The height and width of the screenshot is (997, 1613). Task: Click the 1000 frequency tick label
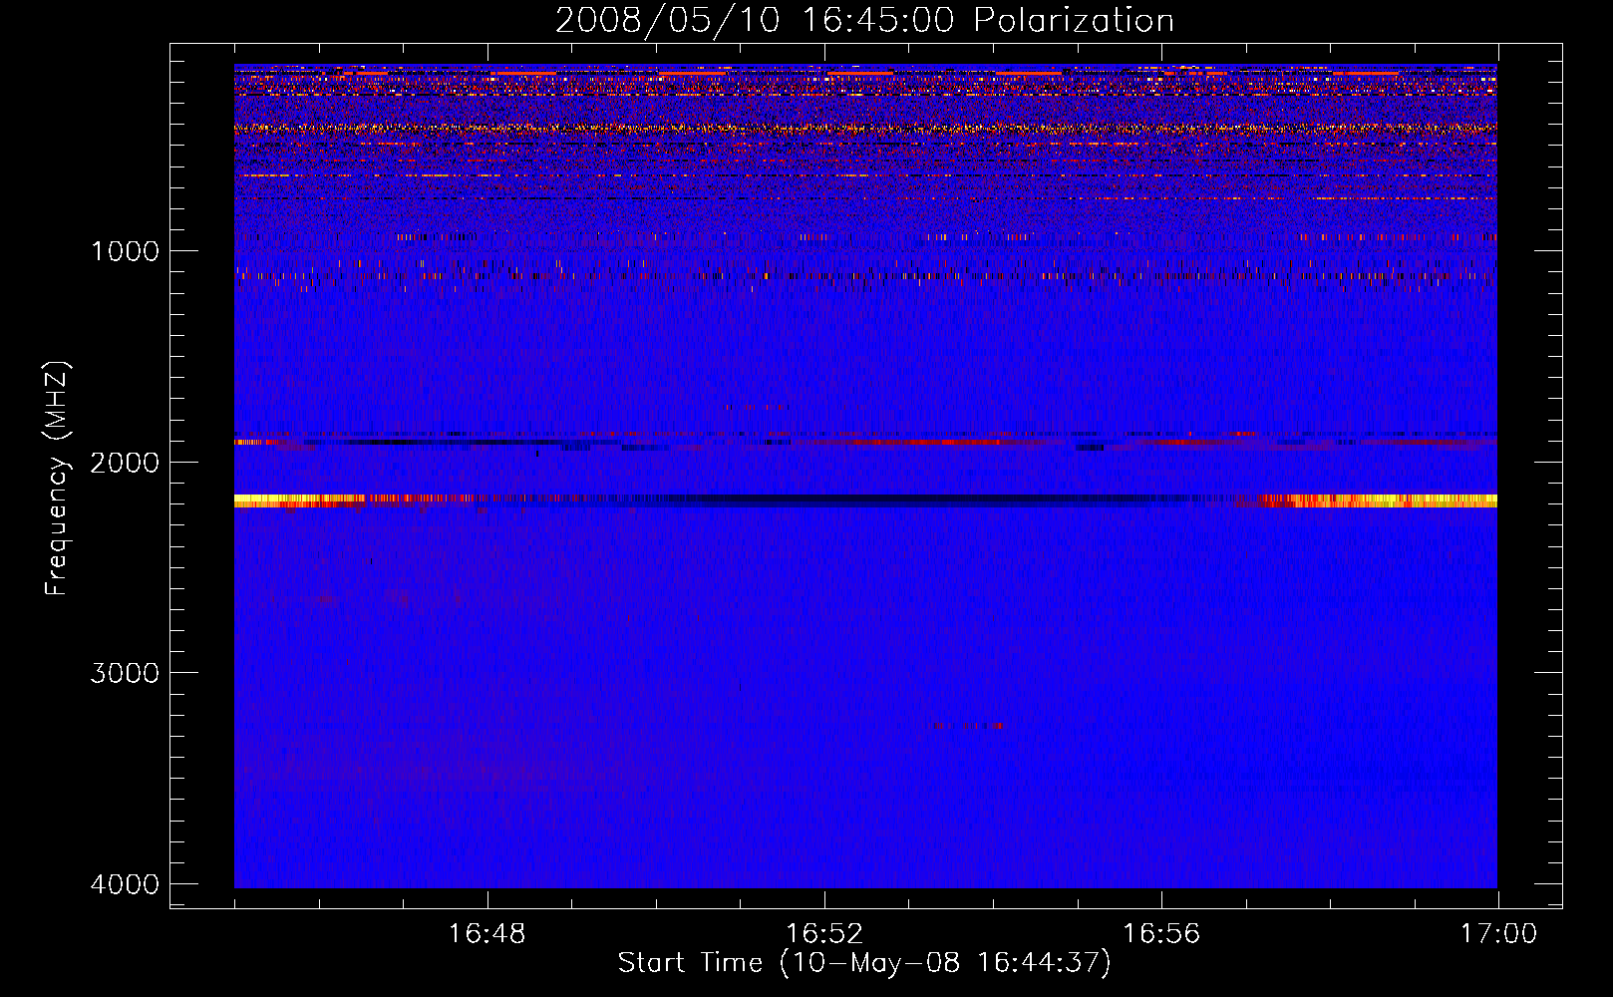tap(125, 250)
